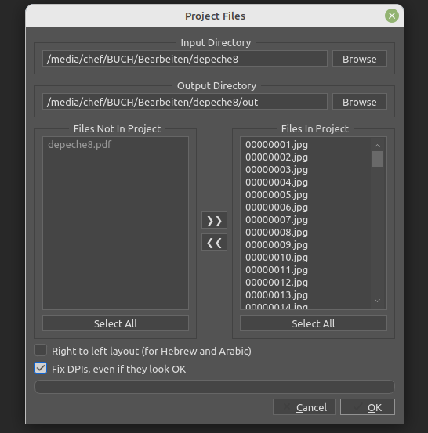The image size is (428, 433).
Task: Click the remove-from-project double left arrow button
Action: [x=214, y=242]
